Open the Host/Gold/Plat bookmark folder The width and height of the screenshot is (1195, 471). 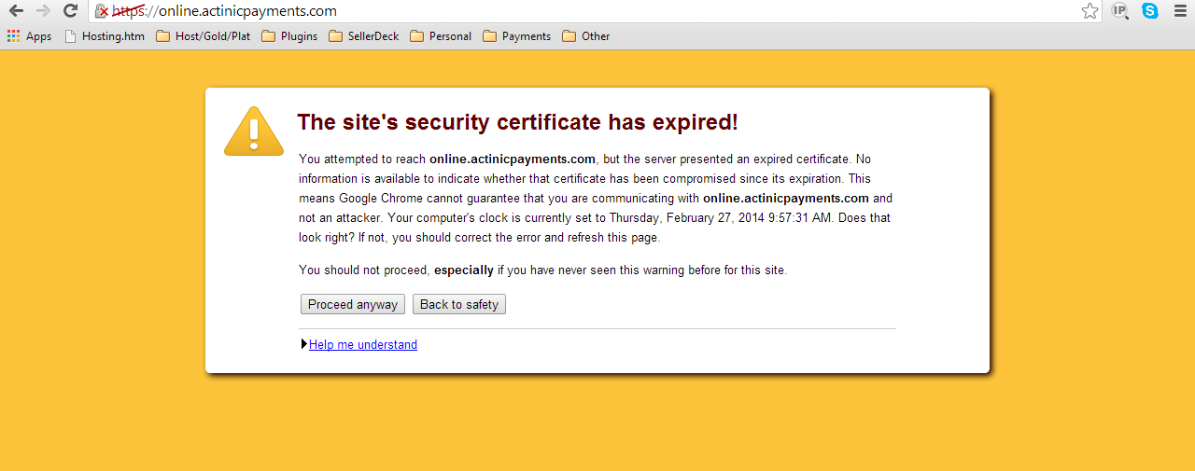204,36
